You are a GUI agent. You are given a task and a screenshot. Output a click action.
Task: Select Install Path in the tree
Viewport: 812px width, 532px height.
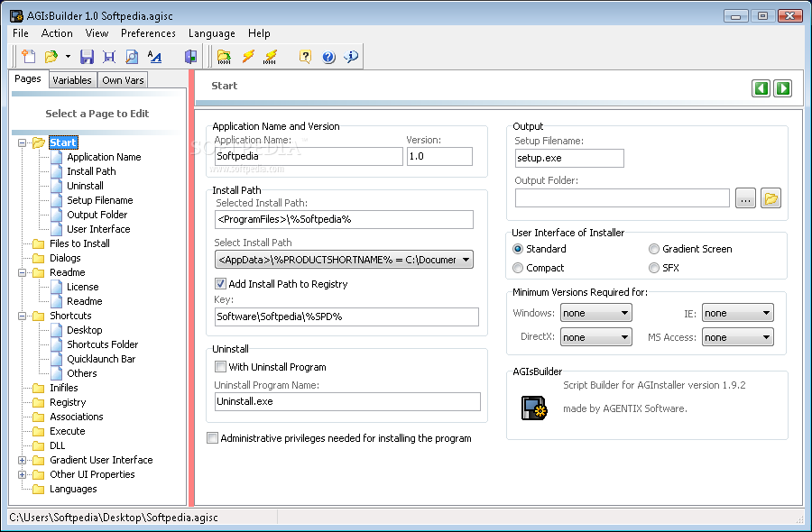[x=91, y=172]
